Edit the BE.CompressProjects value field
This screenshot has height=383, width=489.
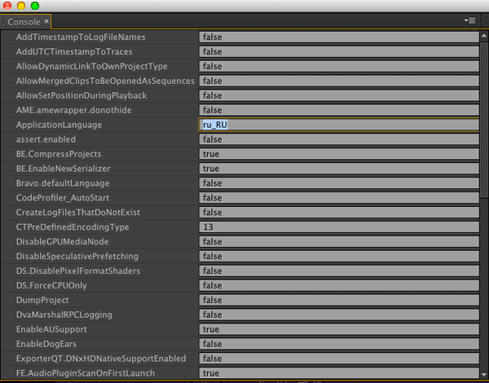(x=339, y=154)
